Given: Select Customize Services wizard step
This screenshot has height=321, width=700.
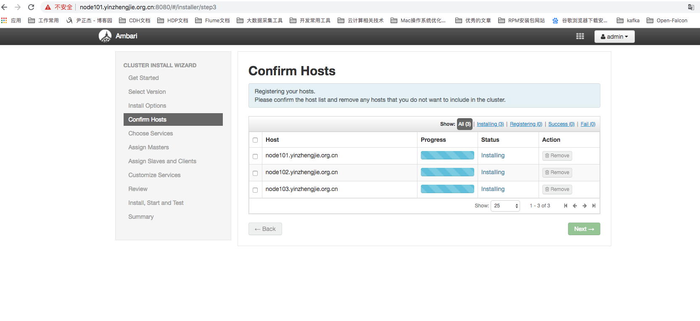Looking at the screenshot, I should click(x=154, y=175).
